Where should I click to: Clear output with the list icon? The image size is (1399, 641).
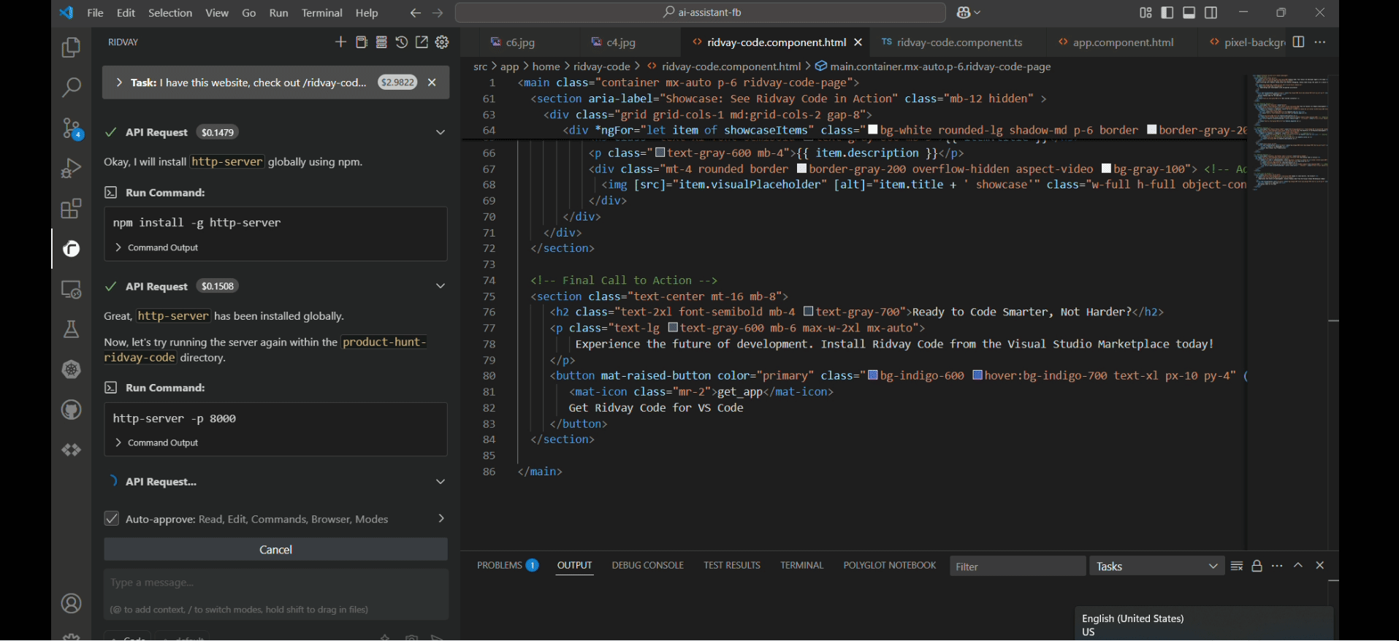pos(1236,566)
